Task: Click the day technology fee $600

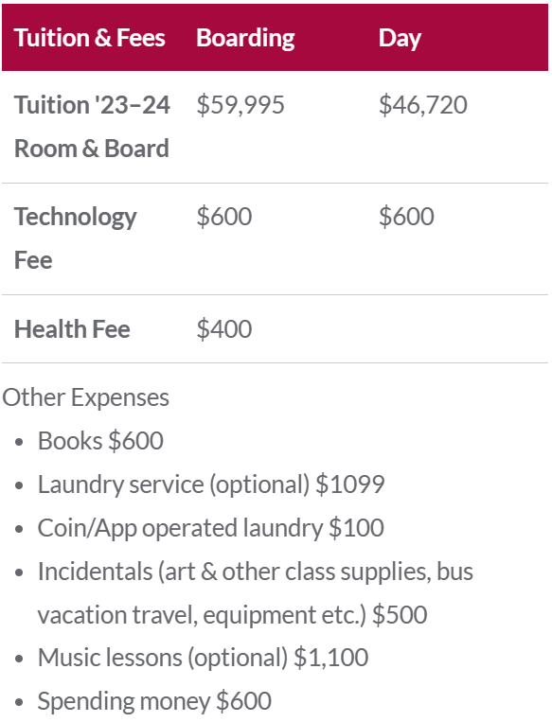Action: point(406,217)
